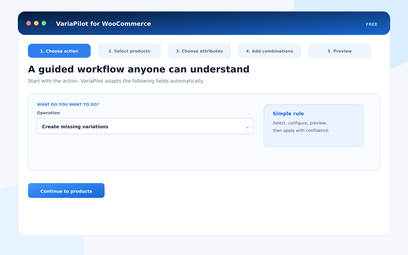Screen dimensions: 408x255
Task: Click the guided workflow headline
Action: (139, 69)
